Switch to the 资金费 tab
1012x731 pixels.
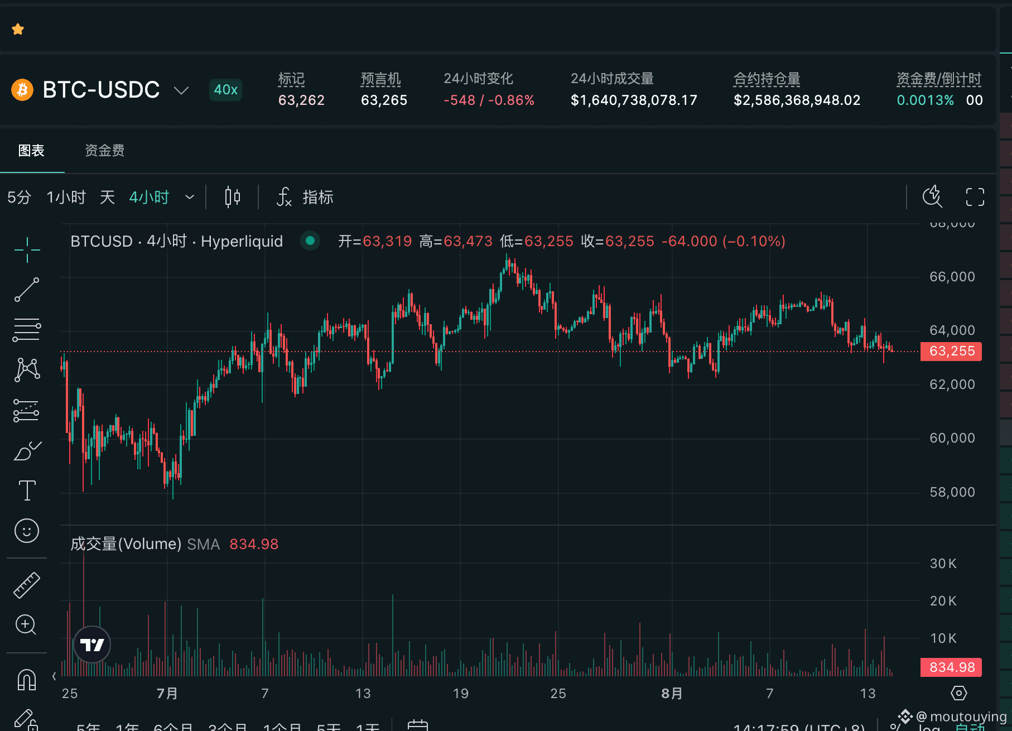pos(104,150)
